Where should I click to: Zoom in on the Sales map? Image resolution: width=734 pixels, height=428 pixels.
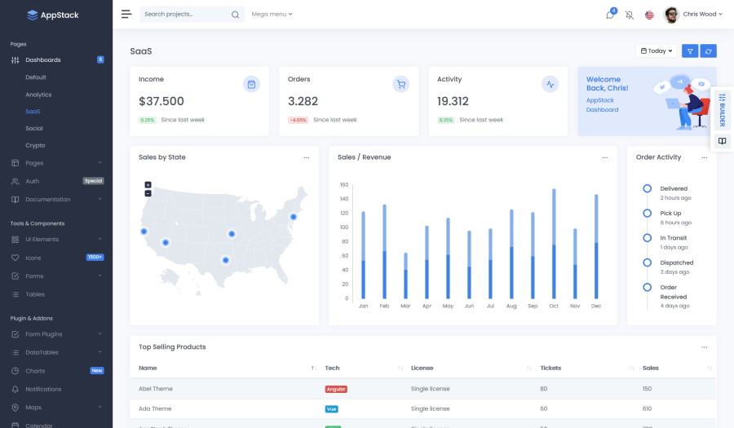coord(148,185)
